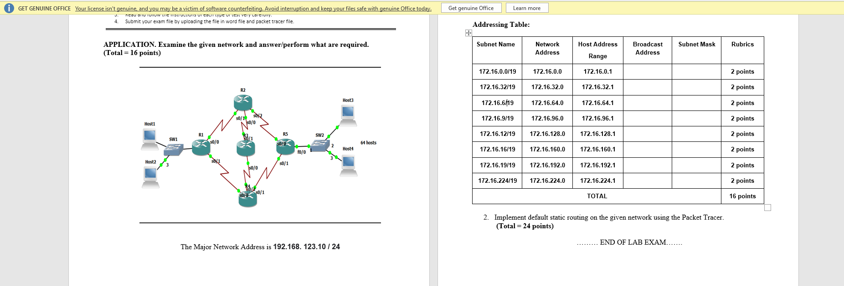Click the Broadcast Address cell for 172.16.0.0/19
The image size is (844, 286).
pyautogui.click(x=648, y=72)
